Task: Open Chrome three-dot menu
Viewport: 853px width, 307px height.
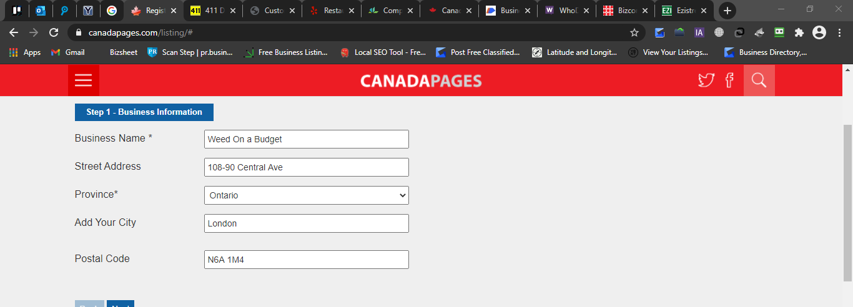Action: tap(840, 32)
